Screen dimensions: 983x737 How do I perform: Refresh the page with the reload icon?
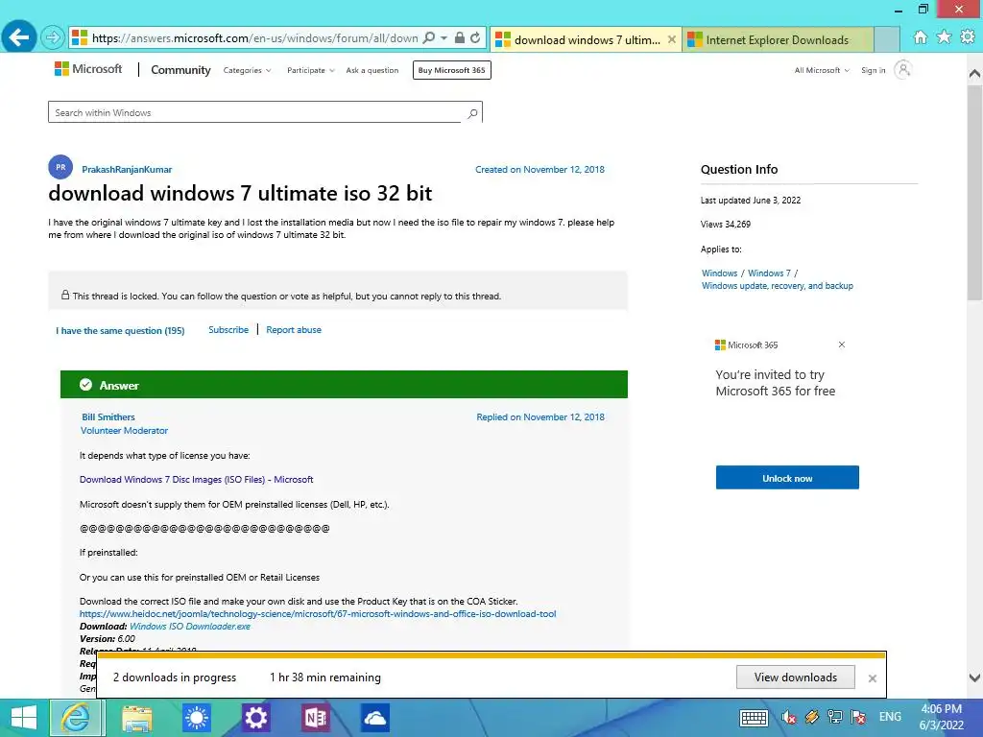[x=475, y=37]
